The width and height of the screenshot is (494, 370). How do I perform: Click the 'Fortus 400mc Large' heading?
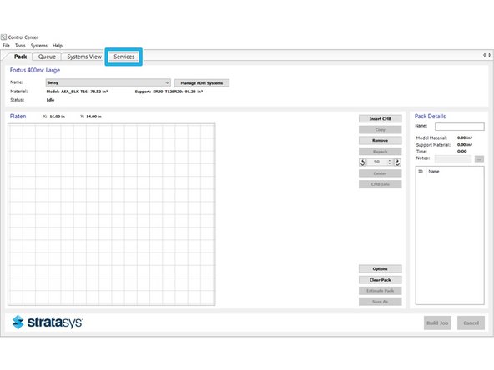(x=35, y=70)
